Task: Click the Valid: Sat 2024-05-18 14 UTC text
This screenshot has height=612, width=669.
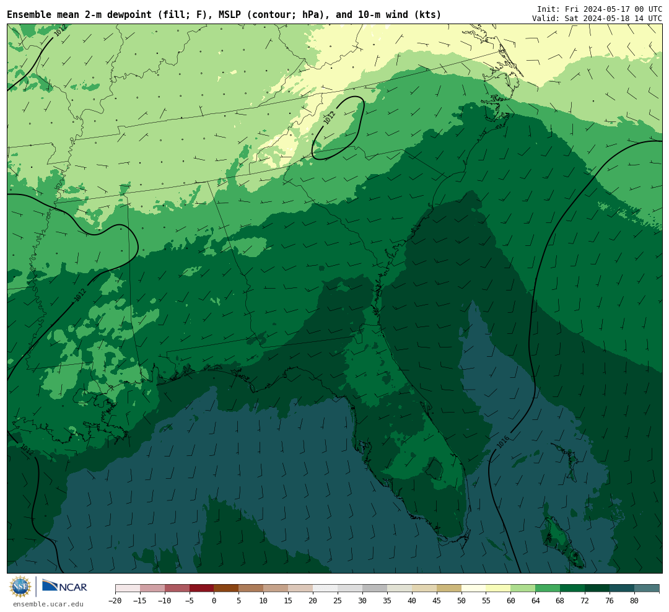Action: 597,19
